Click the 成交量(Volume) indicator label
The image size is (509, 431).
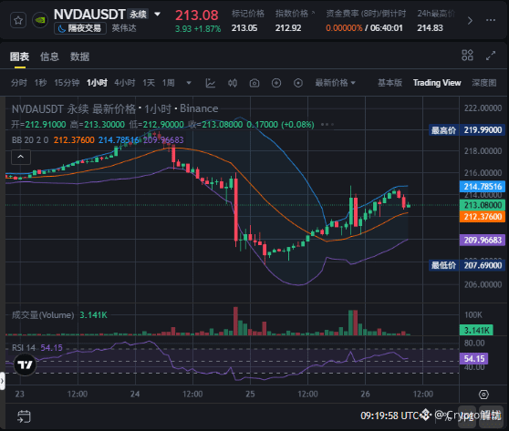click(x=43, y=315)
